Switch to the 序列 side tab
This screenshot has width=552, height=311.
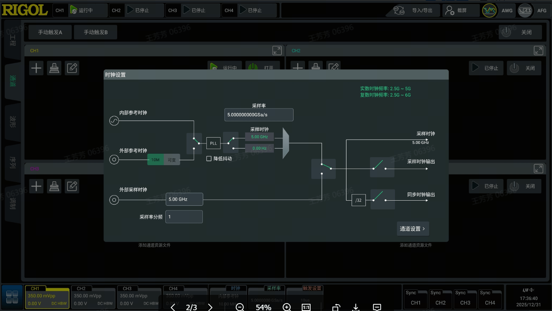(x=13, y=162)
